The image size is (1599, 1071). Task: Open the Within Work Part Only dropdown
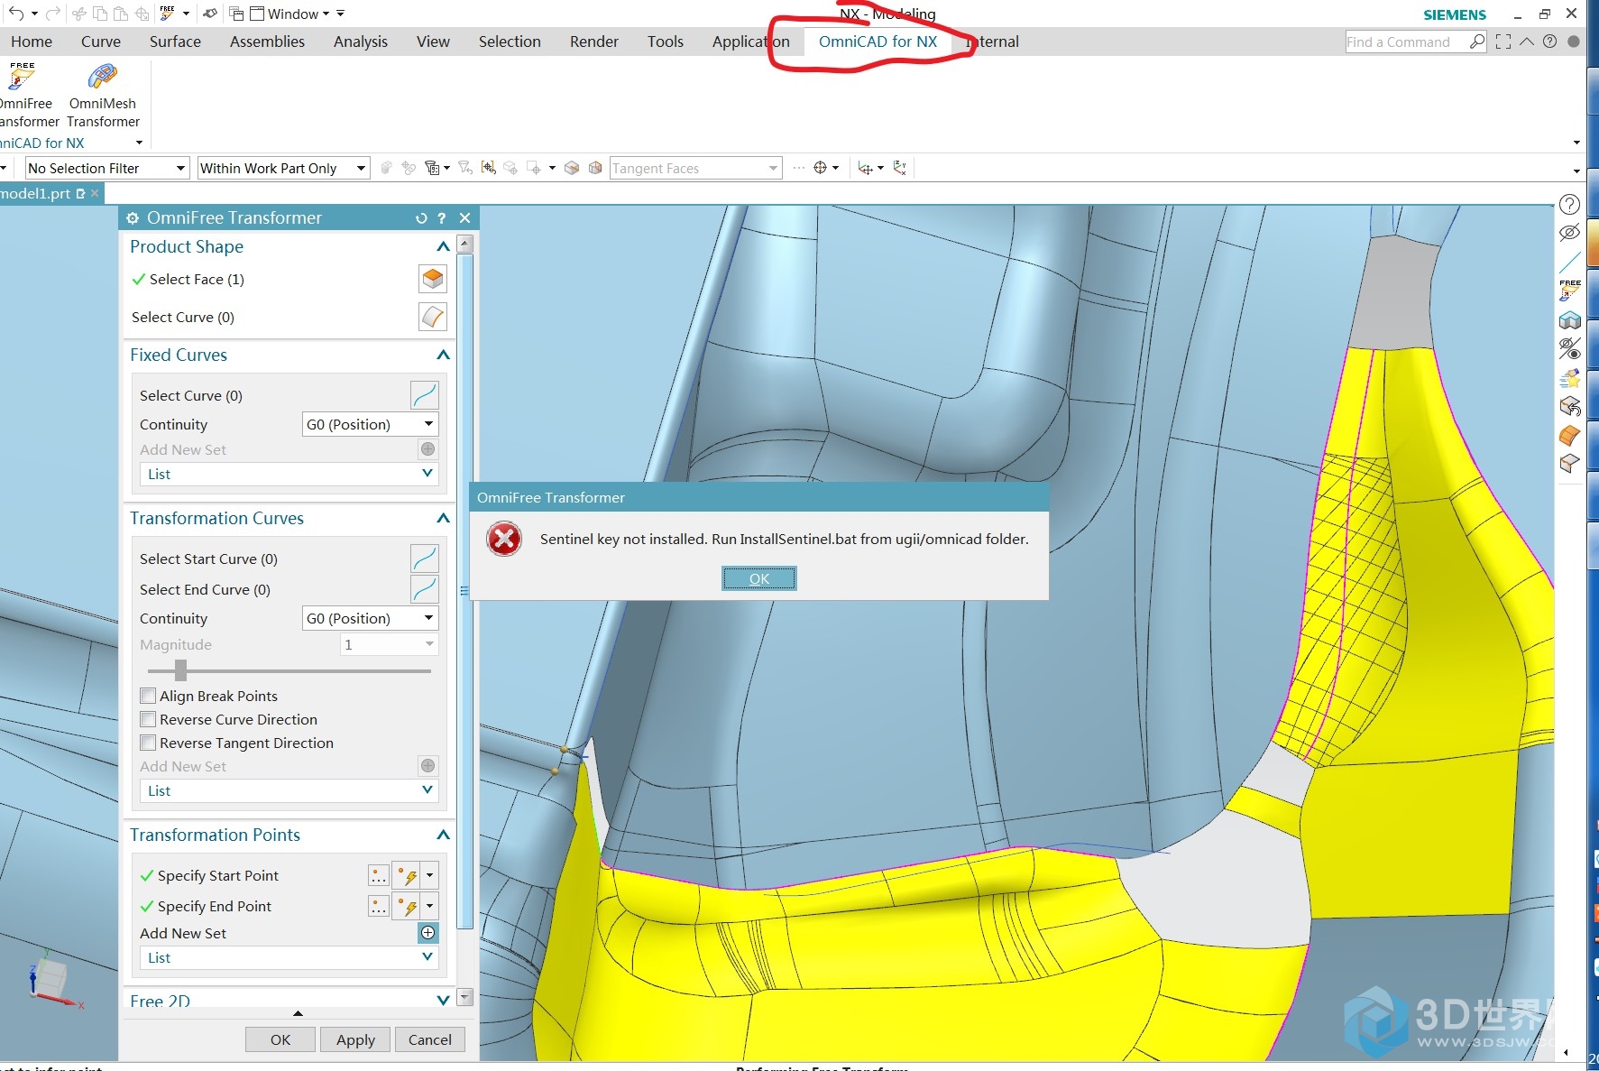(x=284, y=168)
